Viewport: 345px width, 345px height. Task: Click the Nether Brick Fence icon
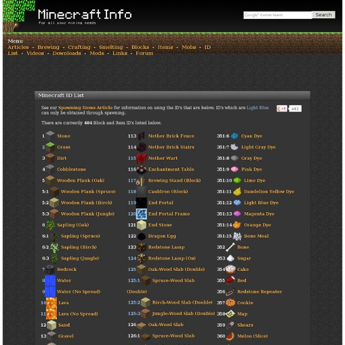coord(141,136)
